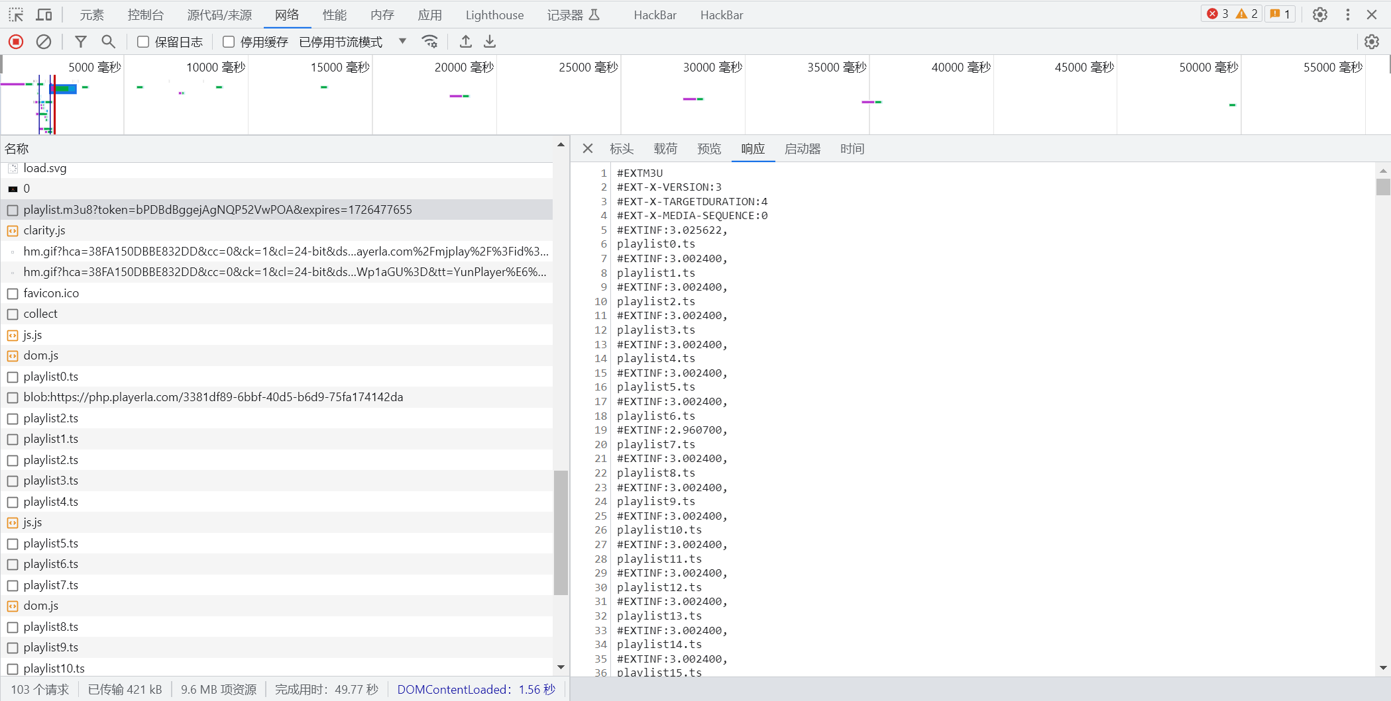1391x701 pixels.
Task: Select the blob:https://php.playerla.com request
Action: tap(276, 397)
